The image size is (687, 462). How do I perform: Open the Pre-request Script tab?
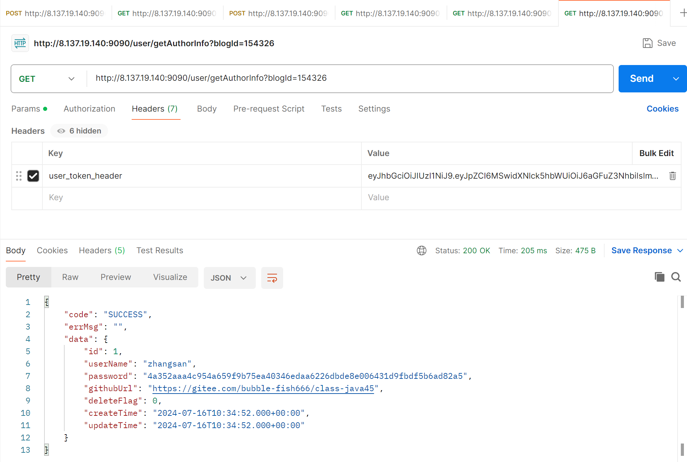click(269, 109)
